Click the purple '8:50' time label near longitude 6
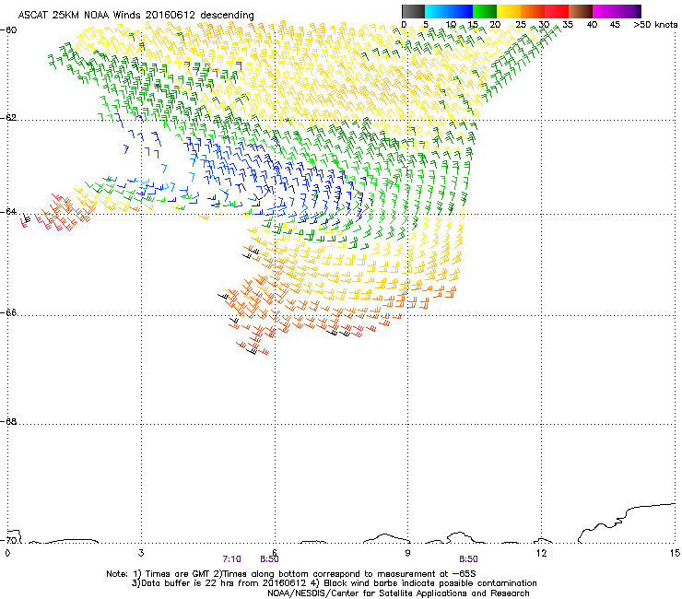The width and height of the screenshot is (682, 599). 269,559
